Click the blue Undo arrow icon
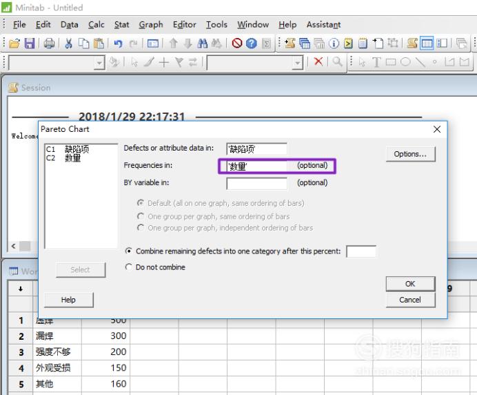 pos(118,44)
